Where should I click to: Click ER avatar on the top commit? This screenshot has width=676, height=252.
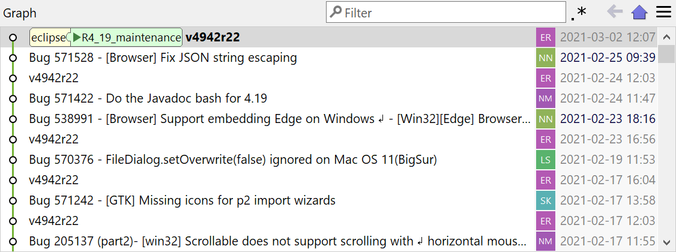(x=546, y=38)
